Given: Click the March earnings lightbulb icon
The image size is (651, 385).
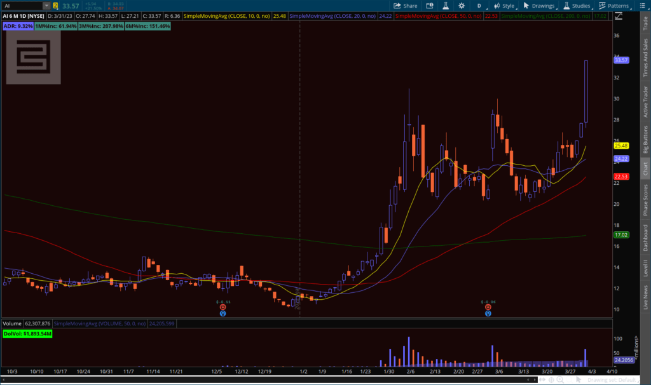Looking at the screenshot, I should pyautogui.click(x=488, y=313).
